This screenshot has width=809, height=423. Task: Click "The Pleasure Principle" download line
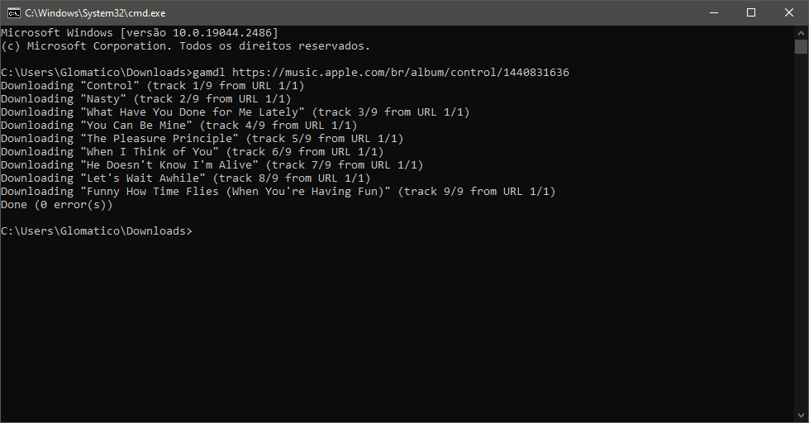click(x=202, y=139)
